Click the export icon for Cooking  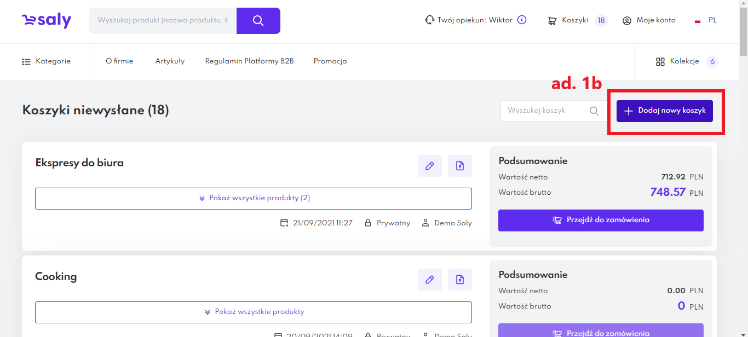[460, 280]
